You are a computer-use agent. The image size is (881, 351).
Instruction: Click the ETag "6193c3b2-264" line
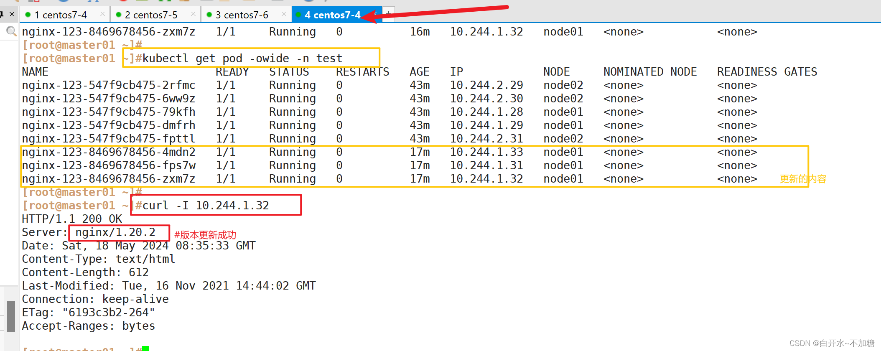pyautogui.click(x=89, y=313)
